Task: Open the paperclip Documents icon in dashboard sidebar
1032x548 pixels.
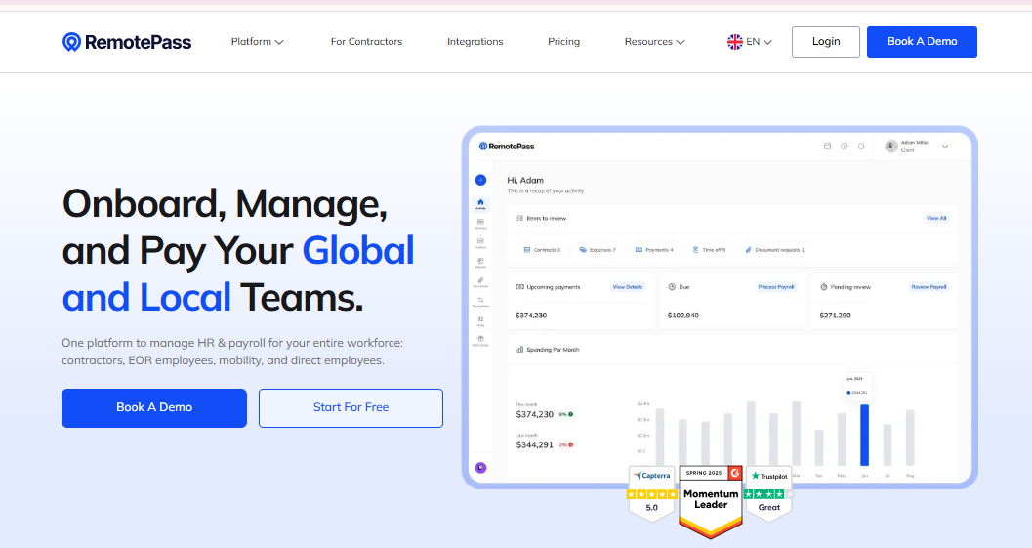Action: [480, 281]
